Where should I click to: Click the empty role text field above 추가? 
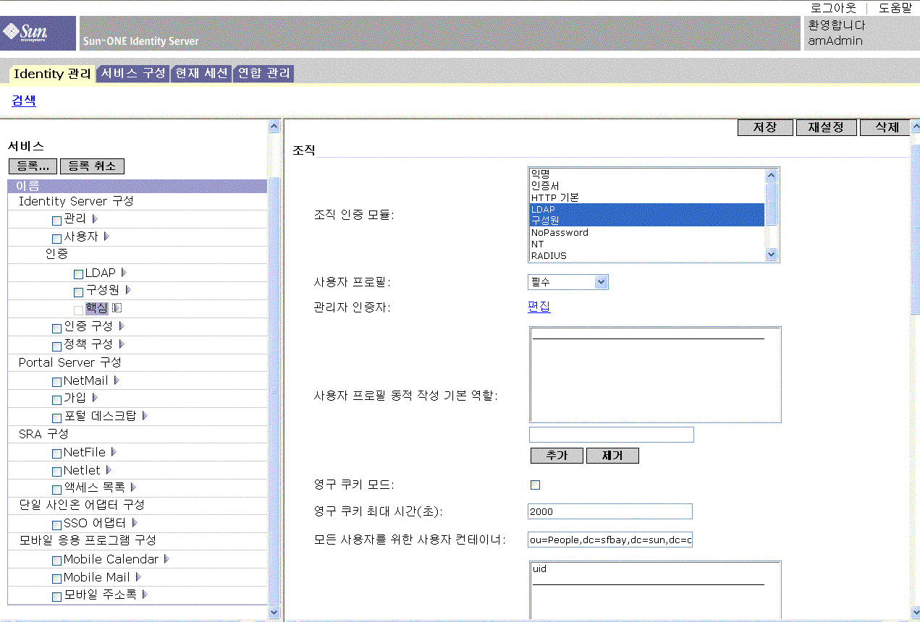[x=612, y=435]
